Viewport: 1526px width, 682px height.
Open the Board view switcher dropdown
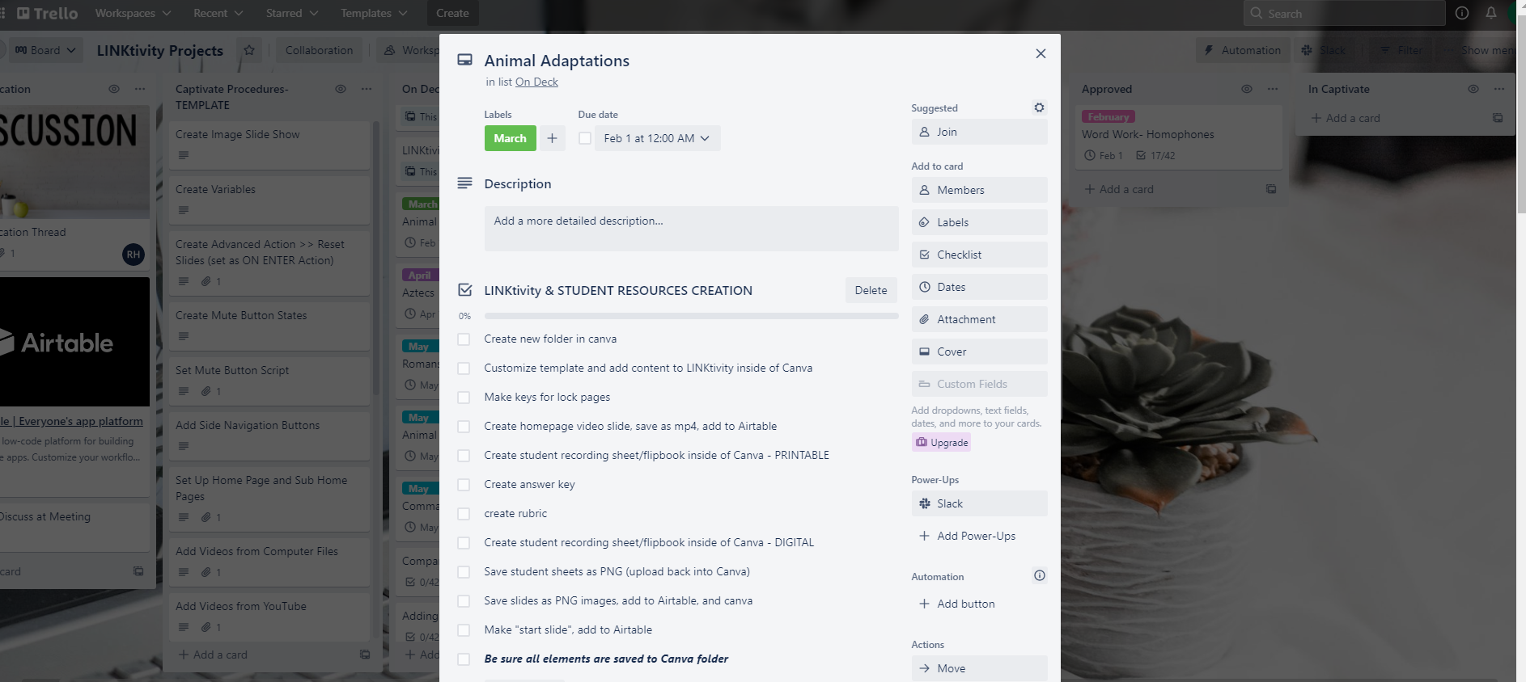45,50
